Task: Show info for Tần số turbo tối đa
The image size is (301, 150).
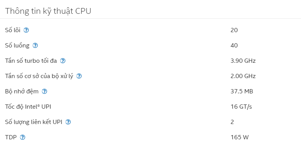Action: tap(63, 61)
